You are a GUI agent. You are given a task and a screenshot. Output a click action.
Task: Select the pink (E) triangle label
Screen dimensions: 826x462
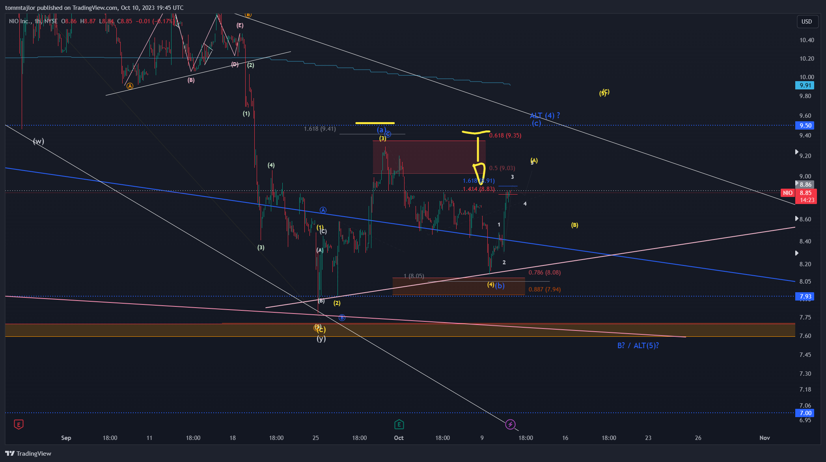(240, 26)
